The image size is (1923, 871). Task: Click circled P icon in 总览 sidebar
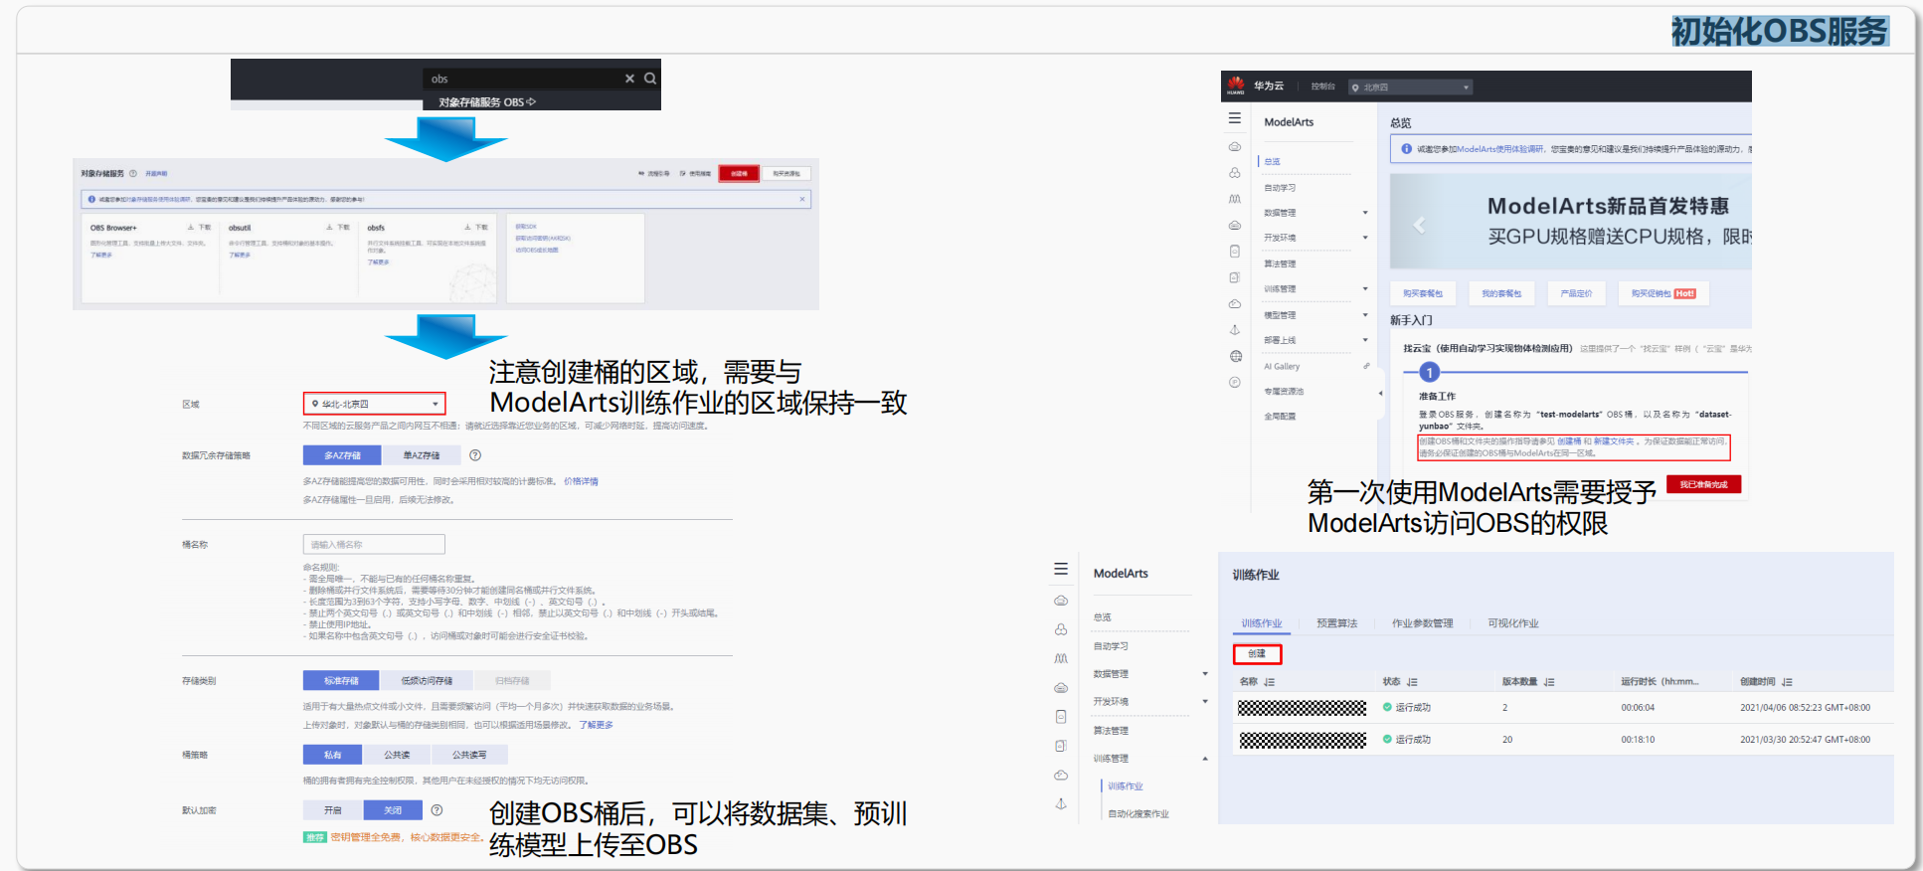tap(1235, 382)
